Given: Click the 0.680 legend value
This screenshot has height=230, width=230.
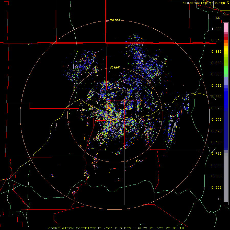Looking at the screenshot, I should point(216,97).
